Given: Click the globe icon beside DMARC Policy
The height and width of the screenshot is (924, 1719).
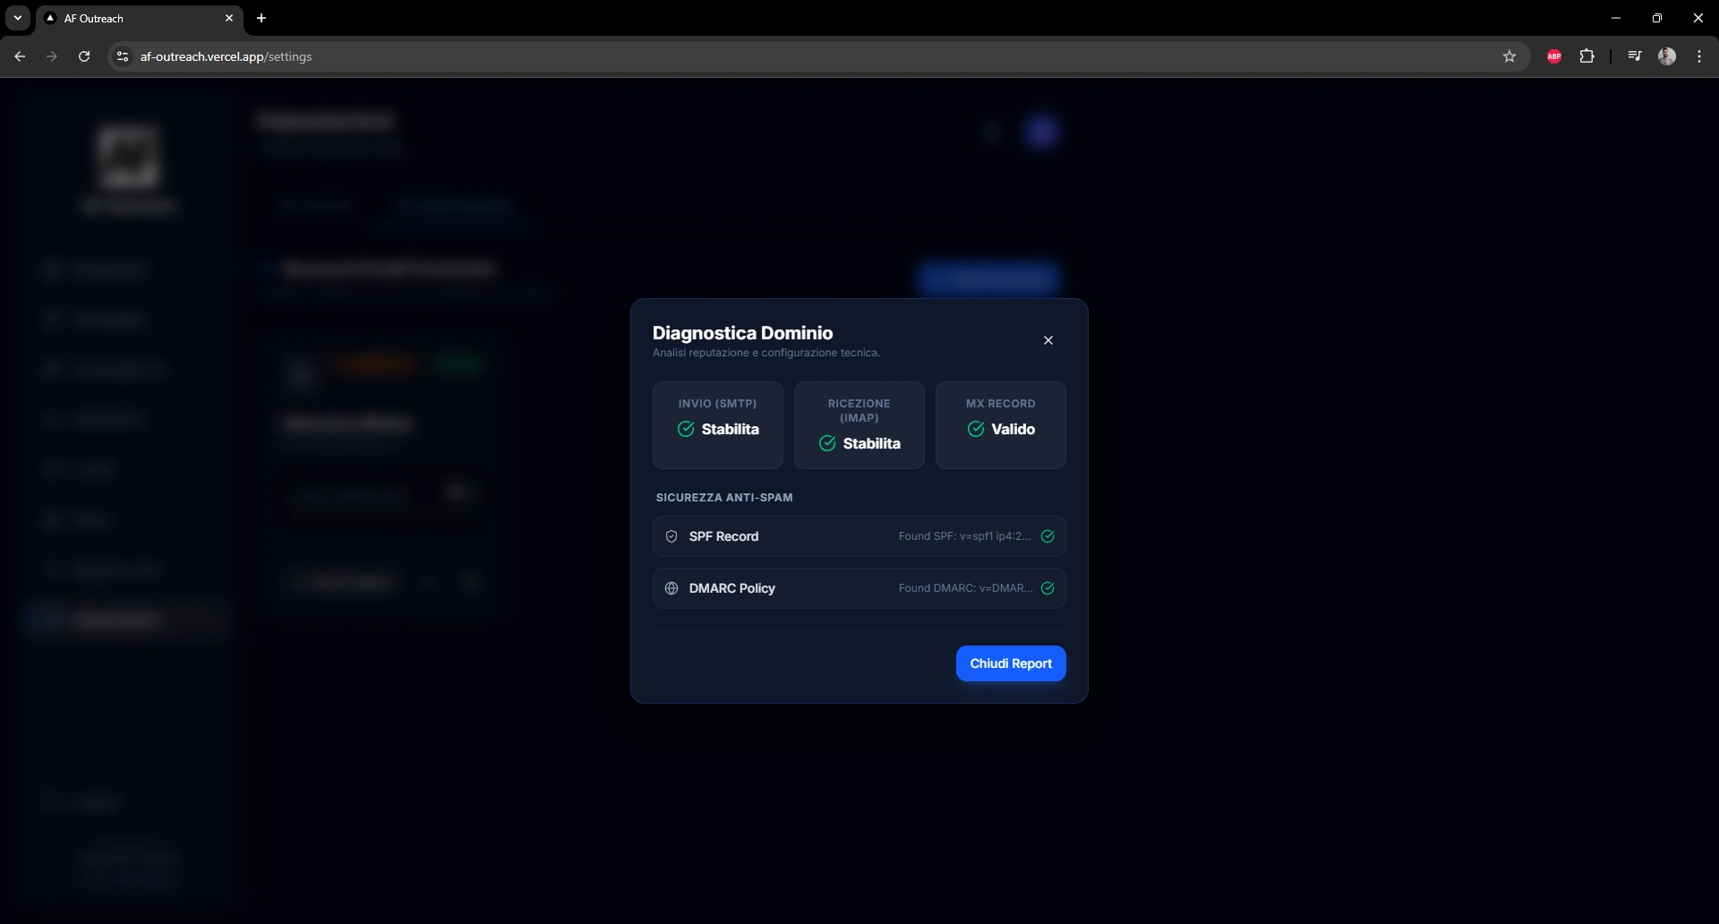Looking at the screenshot, I should (x=671, y=588).
